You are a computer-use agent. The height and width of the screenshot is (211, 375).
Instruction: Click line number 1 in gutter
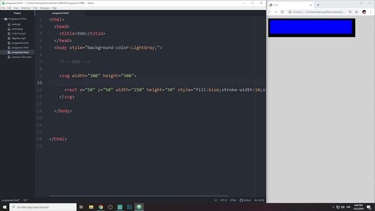tap(40, 19)
